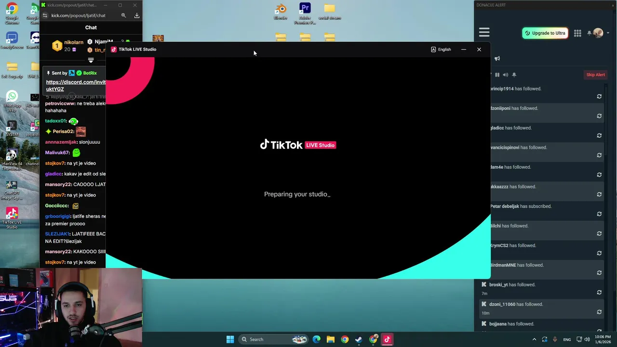Click the Skip Alert button
The image size is (617, 347).
pos(595,75)
